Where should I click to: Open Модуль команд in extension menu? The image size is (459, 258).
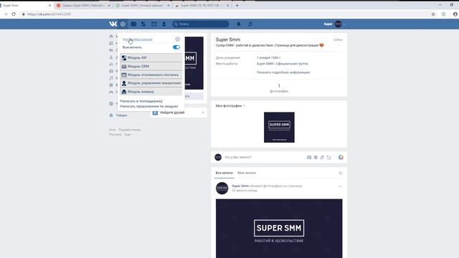pyautogui.click(x=151, y=92)
